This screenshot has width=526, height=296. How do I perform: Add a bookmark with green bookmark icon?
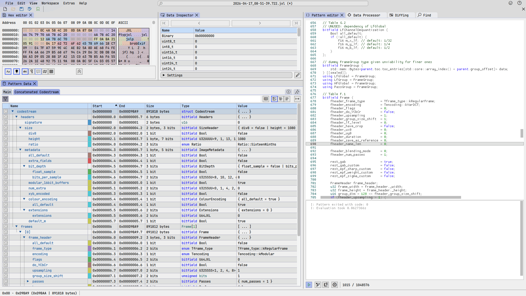[x=38, y=9]
